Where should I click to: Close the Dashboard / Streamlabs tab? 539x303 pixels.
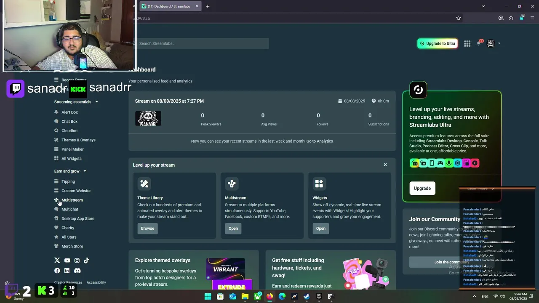(x=197, y=6)
